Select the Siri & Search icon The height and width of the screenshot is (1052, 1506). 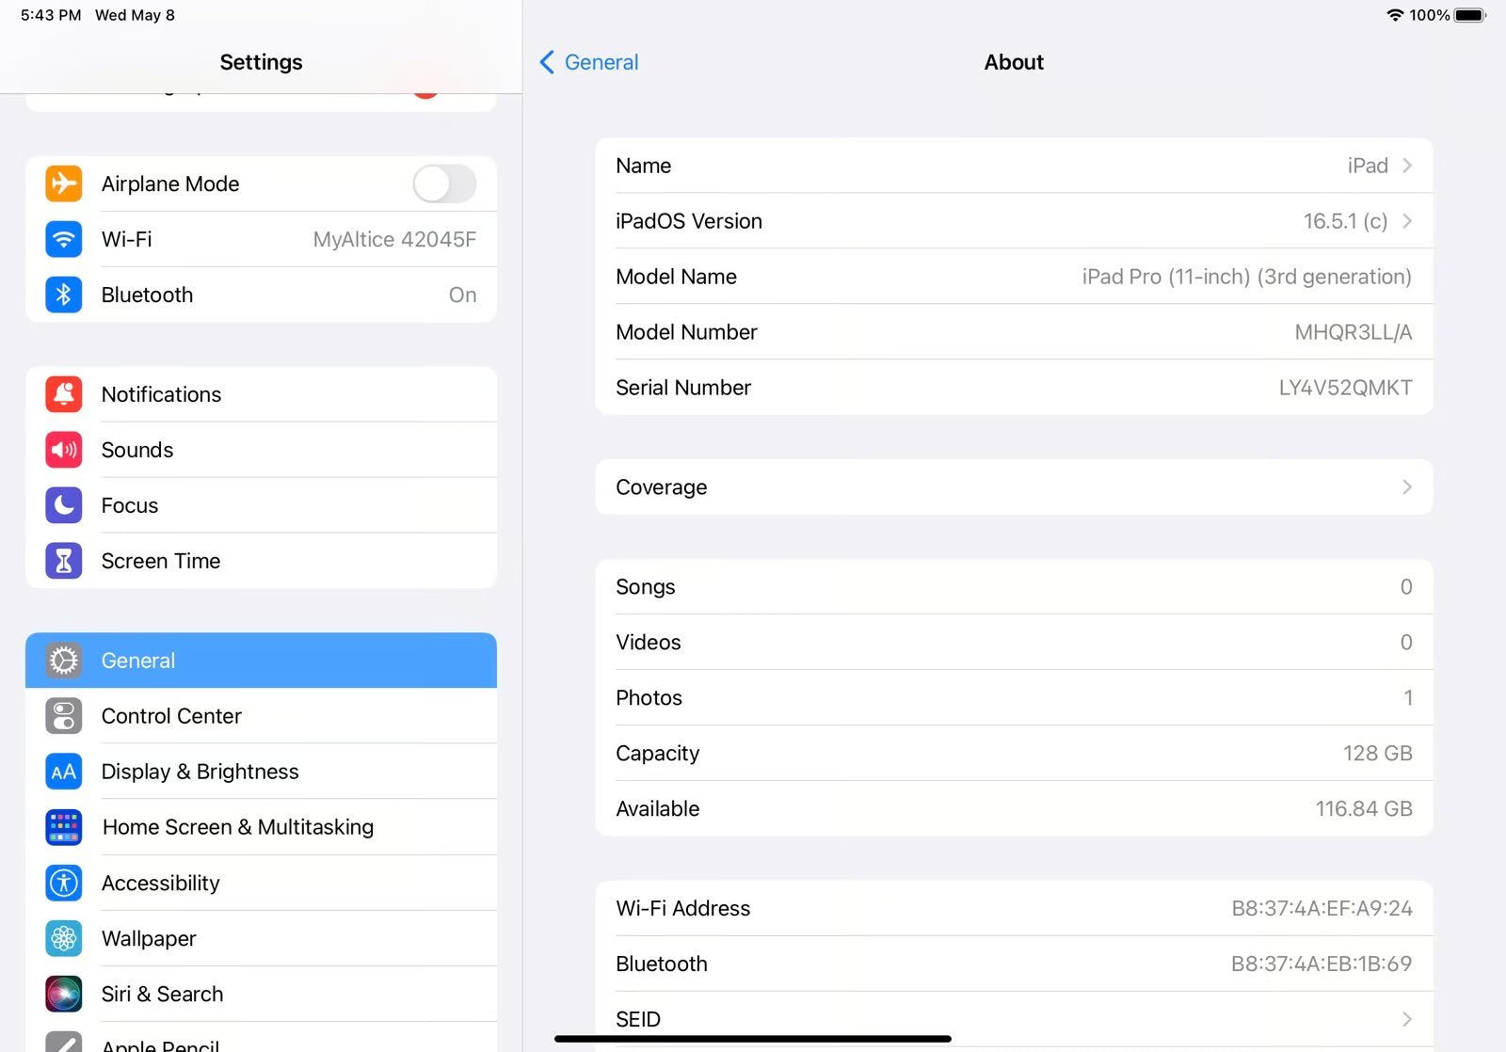click(x=62, y=994)
